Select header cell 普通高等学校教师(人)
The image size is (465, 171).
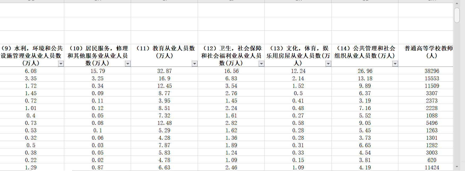coord(426,56)
